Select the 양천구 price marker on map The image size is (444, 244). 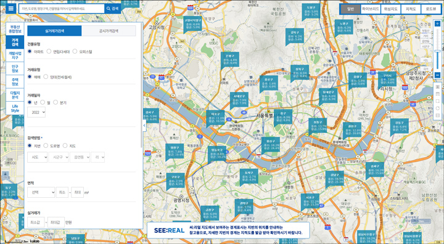tap(175, 152)
